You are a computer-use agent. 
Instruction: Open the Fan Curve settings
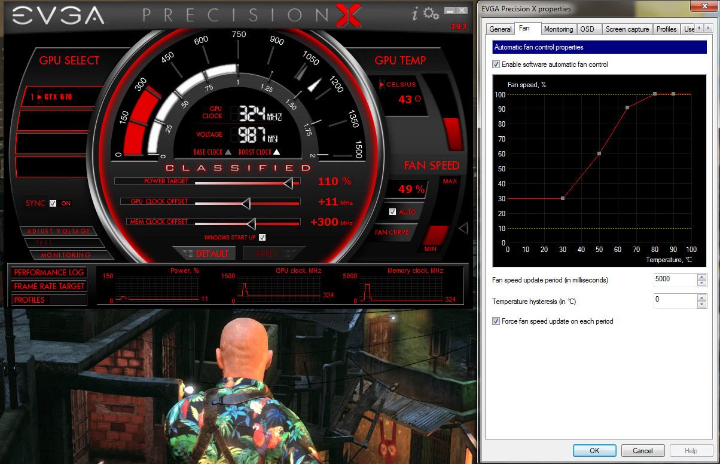pos(392,232)
